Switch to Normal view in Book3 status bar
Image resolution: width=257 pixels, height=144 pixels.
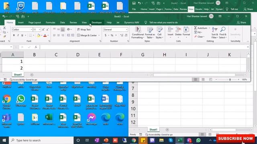196,80
